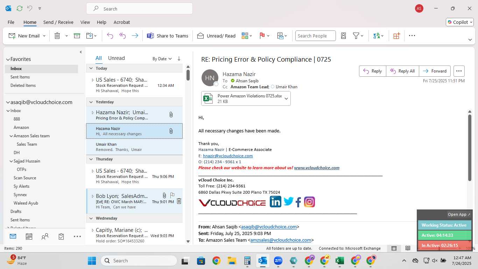This screenshot has height=269, width=478.
Task: Open more actions button in reading pane
Action: click(x=459, y=71)
